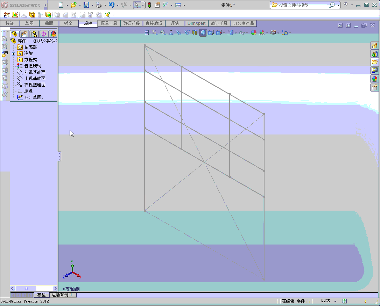Open the PropertyManager tab
The image size is (380, 306).
(x=24, y=34)
